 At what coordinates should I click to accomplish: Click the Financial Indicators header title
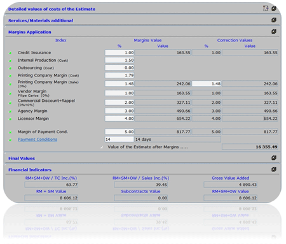pyautogui.click(x=30, y=169)
